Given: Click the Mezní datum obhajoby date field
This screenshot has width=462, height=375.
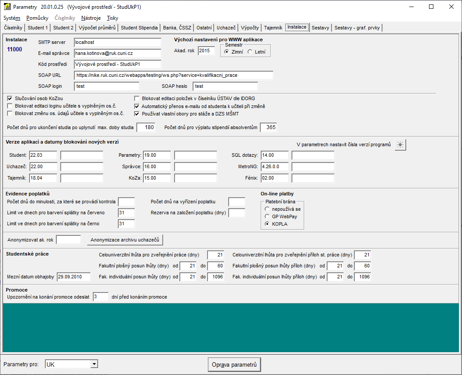Looking at the screenshot, I should point(74,277).
